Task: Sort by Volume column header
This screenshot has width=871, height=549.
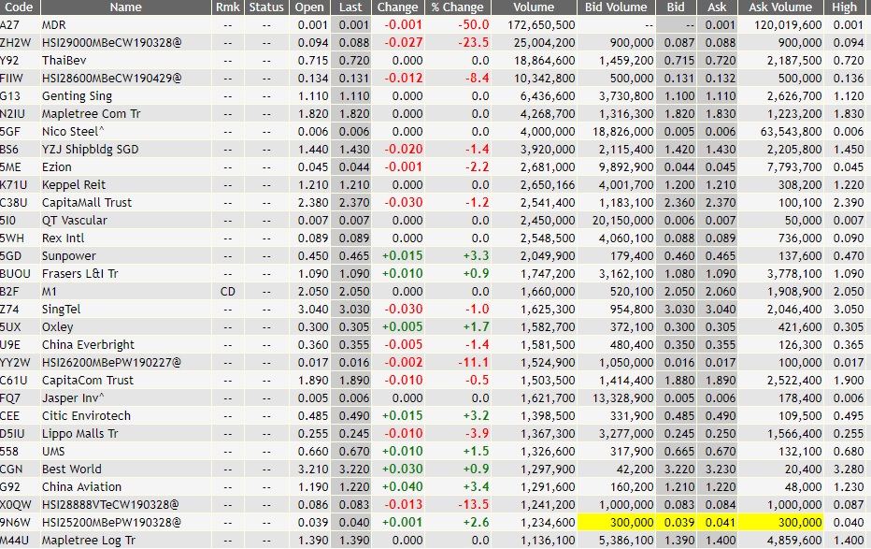Action: (534, 7)
